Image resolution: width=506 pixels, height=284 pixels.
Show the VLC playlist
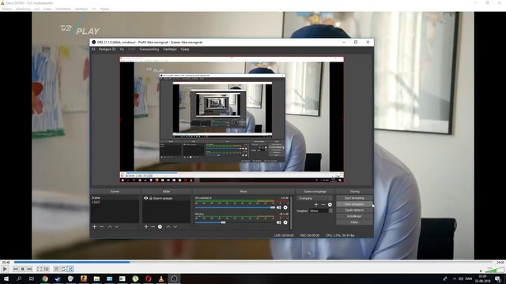point(56,269)
